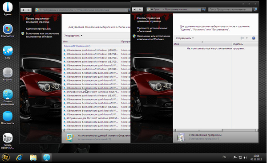Click На этом компьютере нет установленных программ
This screenshot has height=163, width=267.
coord(216,49)
